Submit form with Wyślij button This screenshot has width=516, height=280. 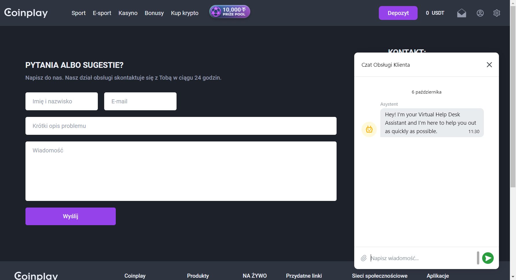point(71,216)
